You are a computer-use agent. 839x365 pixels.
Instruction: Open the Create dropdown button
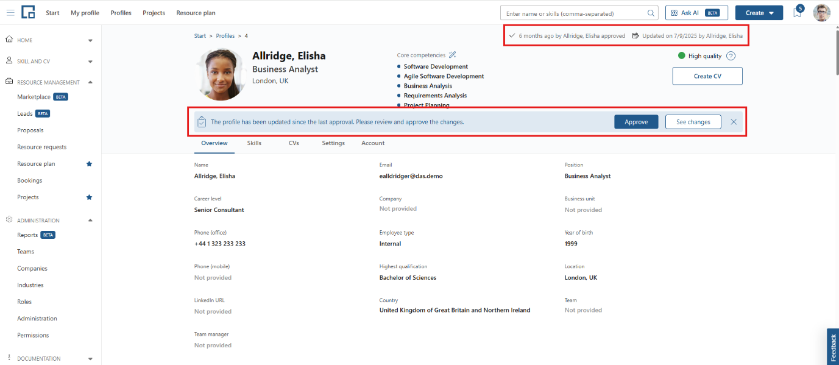[x=759, y=13]
